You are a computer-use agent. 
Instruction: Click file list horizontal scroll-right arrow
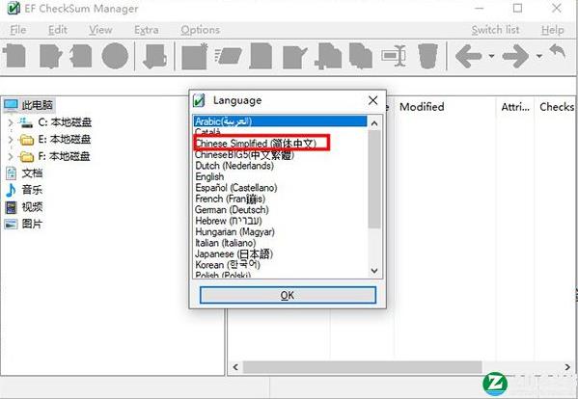click(x=567, y=367)
